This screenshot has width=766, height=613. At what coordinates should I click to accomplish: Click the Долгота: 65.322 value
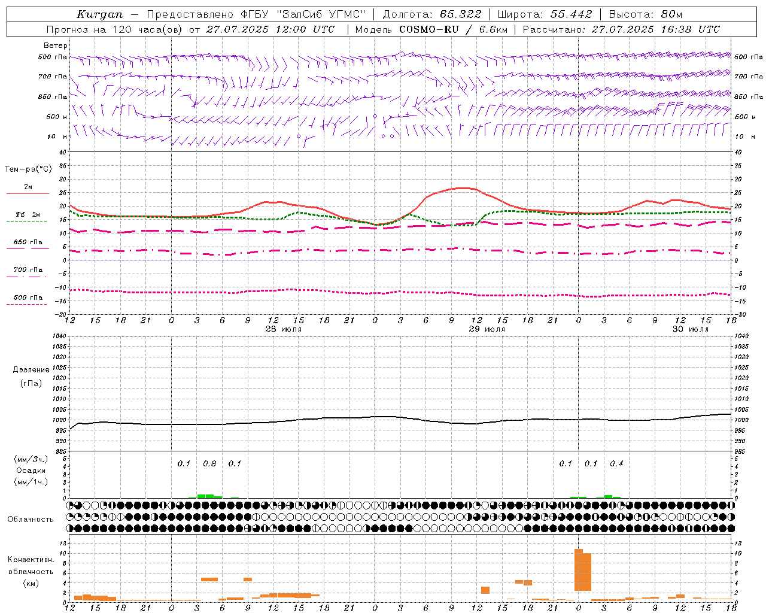pyautogui.click(x=431, y=14)
